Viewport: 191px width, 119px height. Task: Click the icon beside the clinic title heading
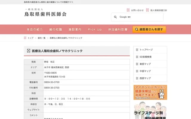29,51
